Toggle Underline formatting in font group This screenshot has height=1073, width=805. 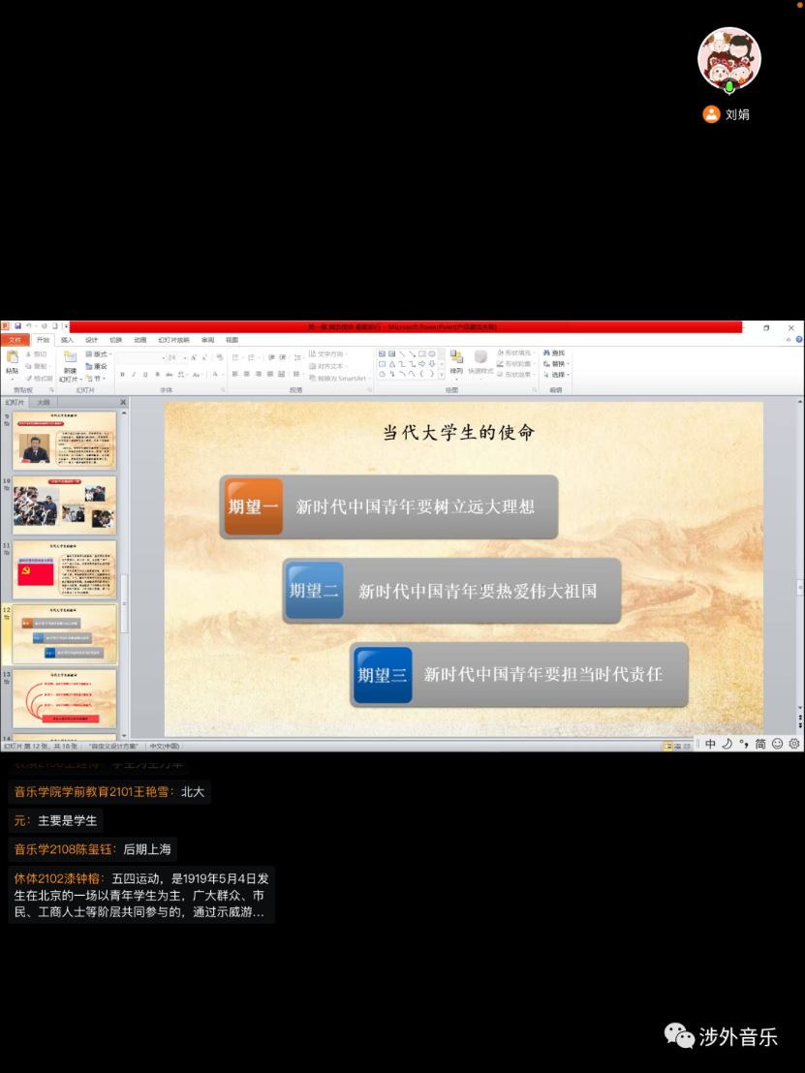(145, 374)
